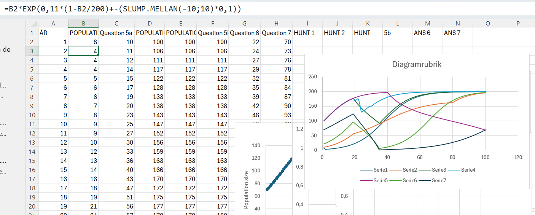The image size is (535, 215).
Task: Select the Question 7 header cell
Action: tap(276, 33)
